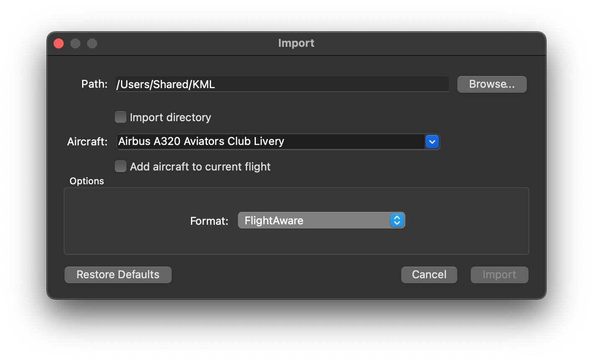
Task: Click the Aircraft name text box
Action: (270, 142)
